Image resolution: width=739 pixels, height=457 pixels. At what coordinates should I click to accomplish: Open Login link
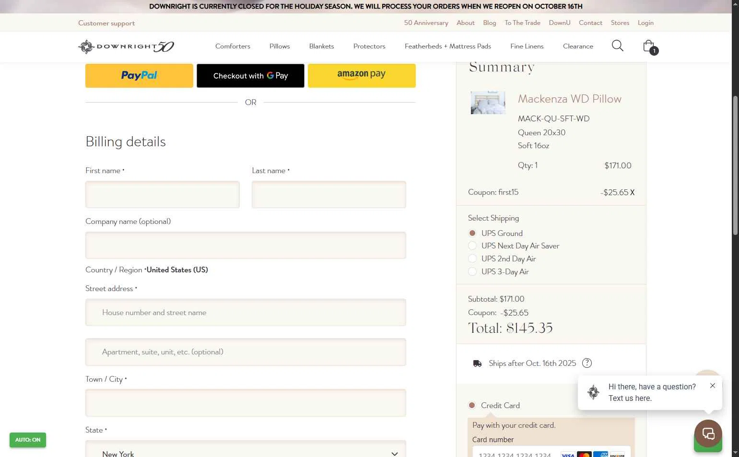point(645,23)
